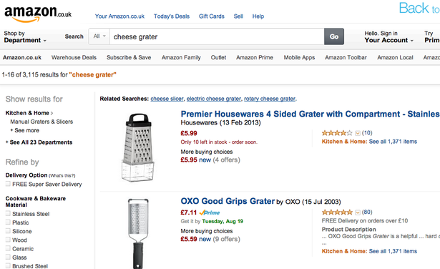Viewport: 440px width, 269px height.
Task: Click the Amazon.co.uk logo
Action: click(x=38, y=13)
